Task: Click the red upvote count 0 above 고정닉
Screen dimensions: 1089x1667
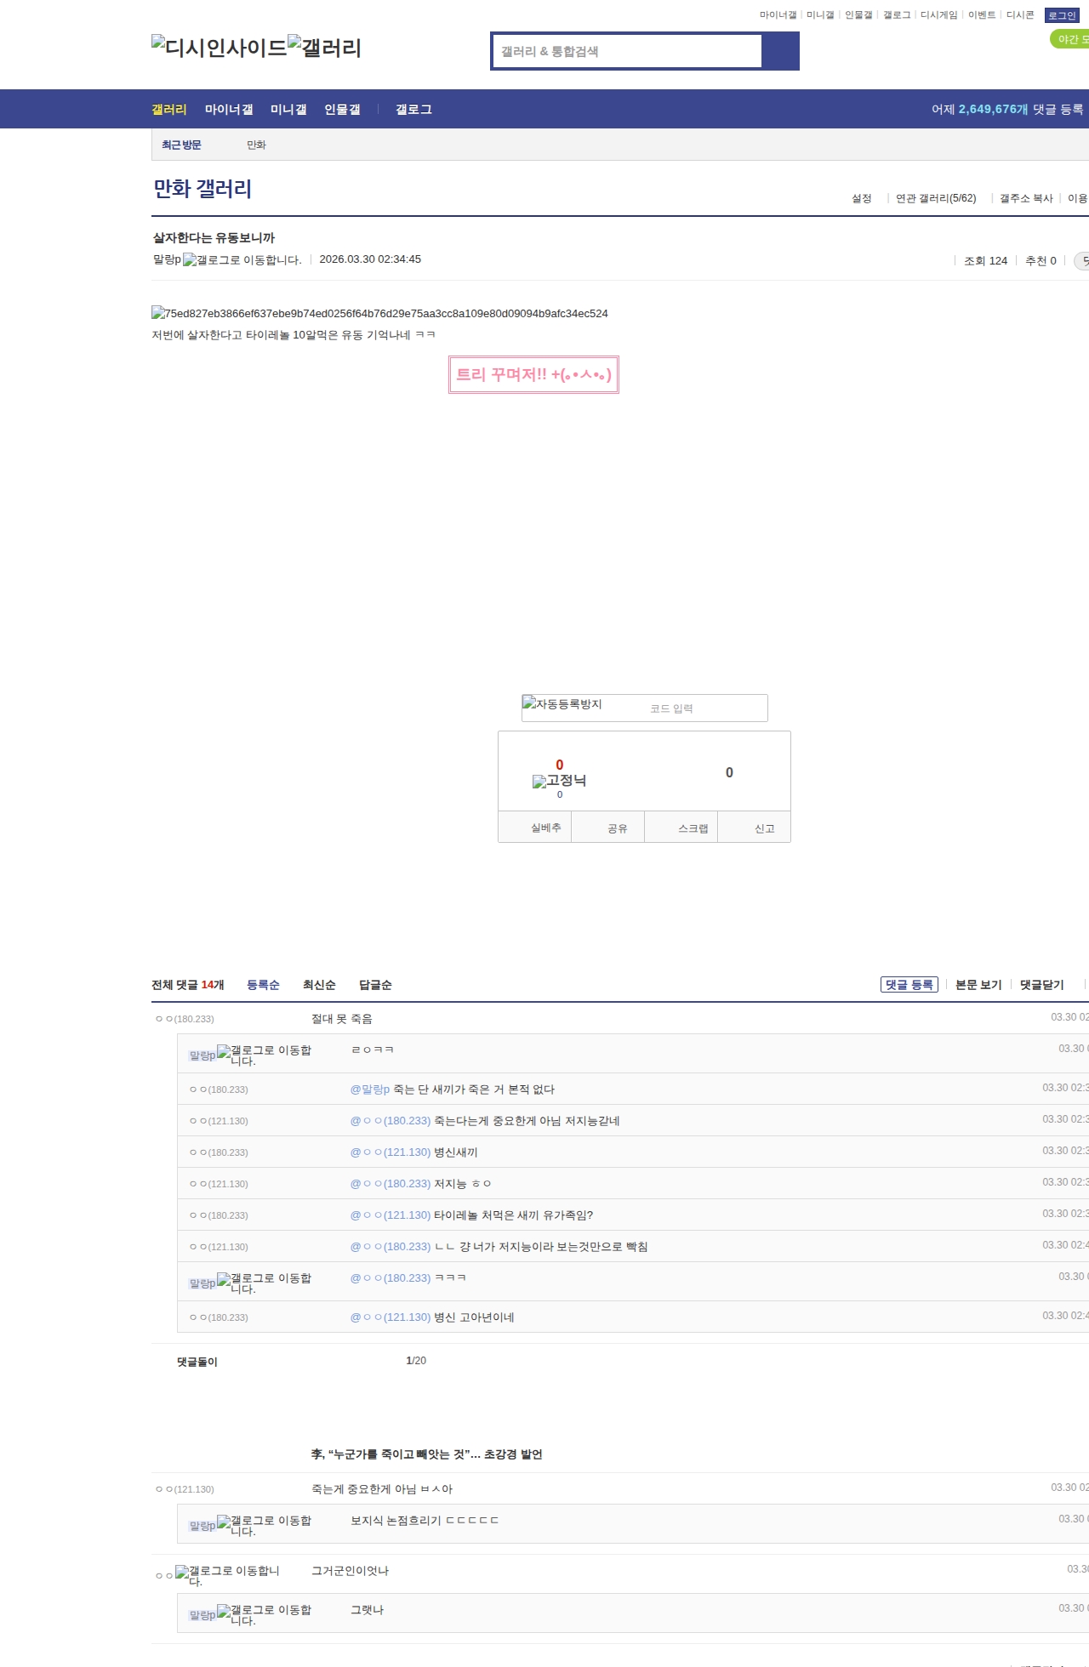Action: coord(559,765)
